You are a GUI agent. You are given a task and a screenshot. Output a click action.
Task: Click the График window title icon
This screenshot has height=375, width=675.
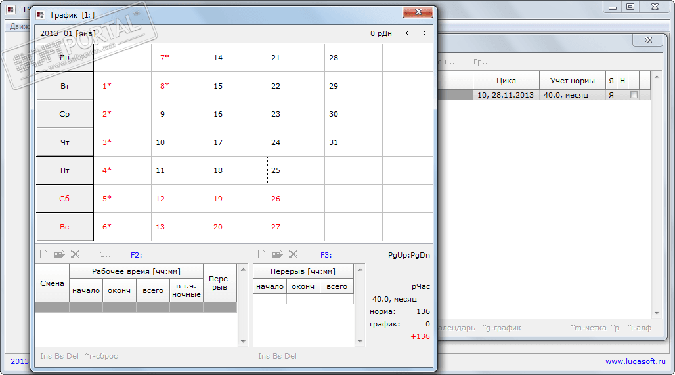(41, 14)
